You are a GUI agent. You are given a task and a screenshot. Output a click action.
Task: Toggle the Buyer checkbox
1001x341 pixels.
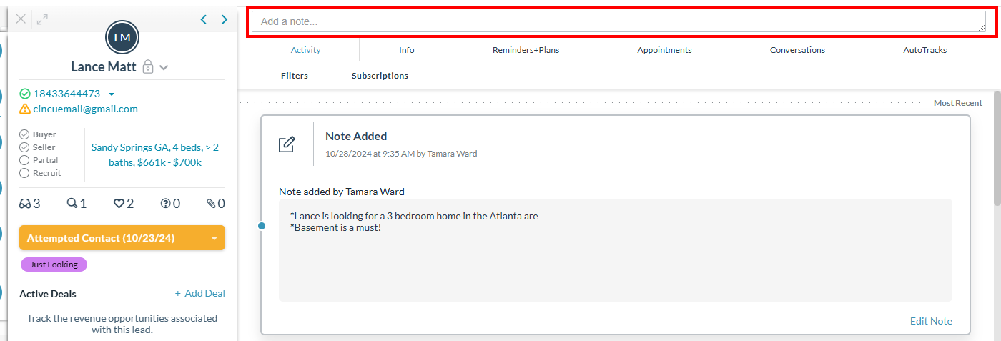(x=24, y=134)
